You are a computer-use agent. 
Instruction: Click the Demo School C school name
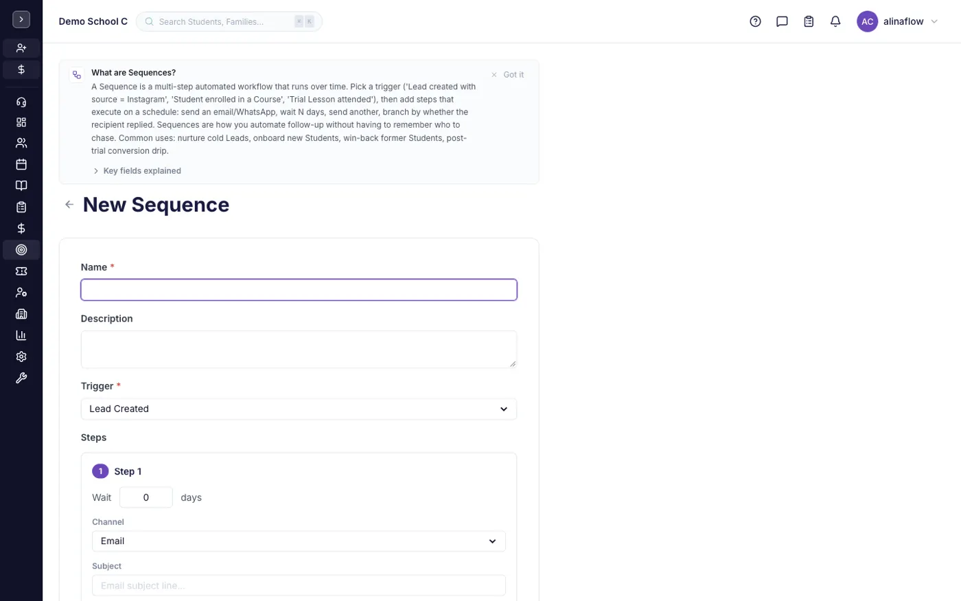[x=93, y=21]
